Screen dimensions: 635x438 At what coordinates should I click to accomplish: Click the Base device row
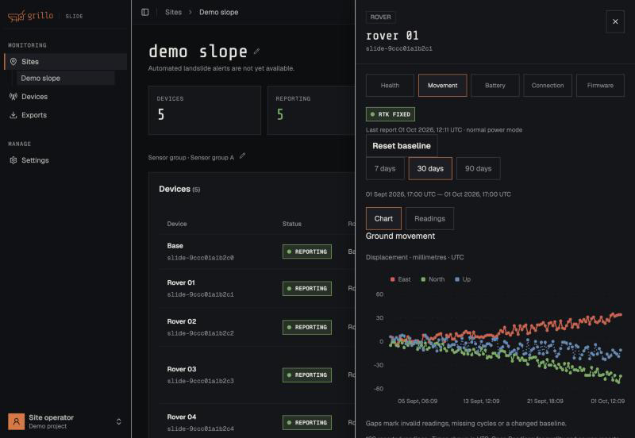[256, 252]
